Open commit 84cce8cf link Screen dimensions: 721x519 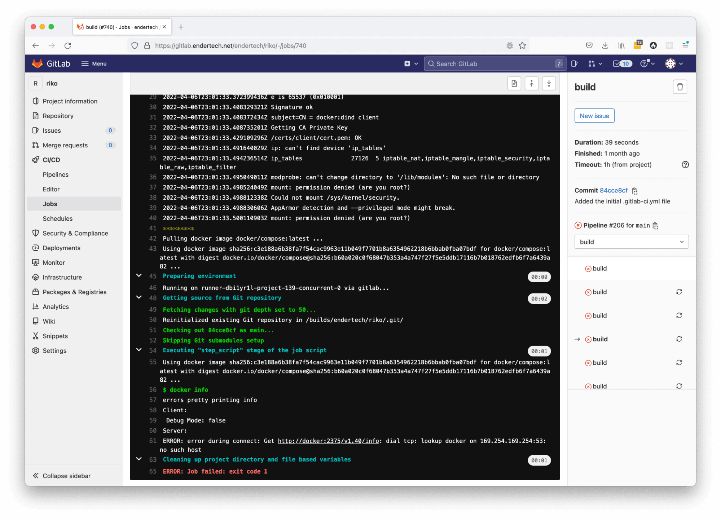614,190
